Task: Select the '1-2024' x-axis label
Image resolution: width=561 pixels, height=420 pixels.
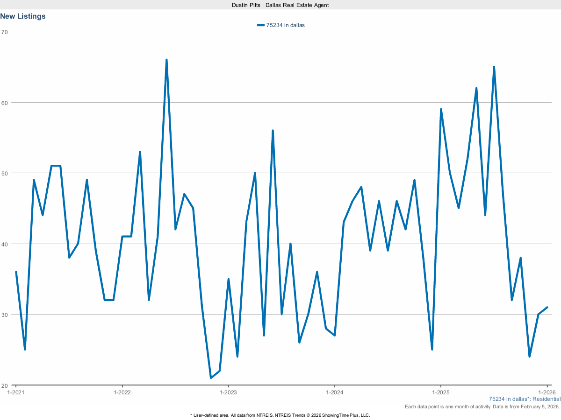Action: pos(335,393)
